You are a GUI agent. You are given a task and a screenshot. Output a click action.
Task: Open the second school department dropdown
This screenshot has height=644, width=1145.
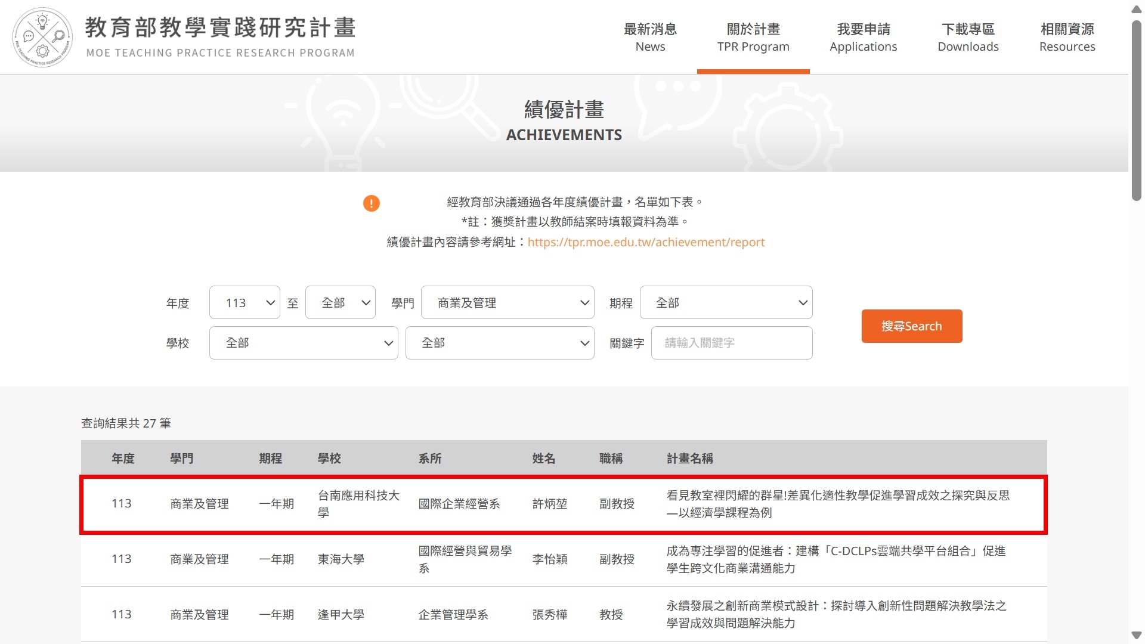click(x=500, y=343)
